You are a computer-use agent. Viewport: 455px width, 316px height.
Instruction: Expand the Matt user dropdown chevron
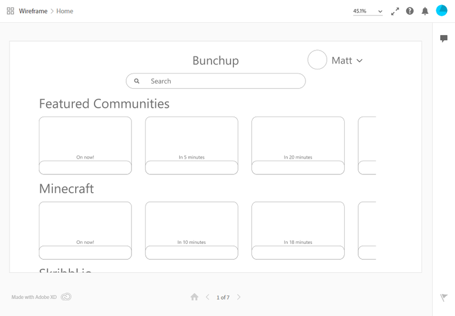359,61
